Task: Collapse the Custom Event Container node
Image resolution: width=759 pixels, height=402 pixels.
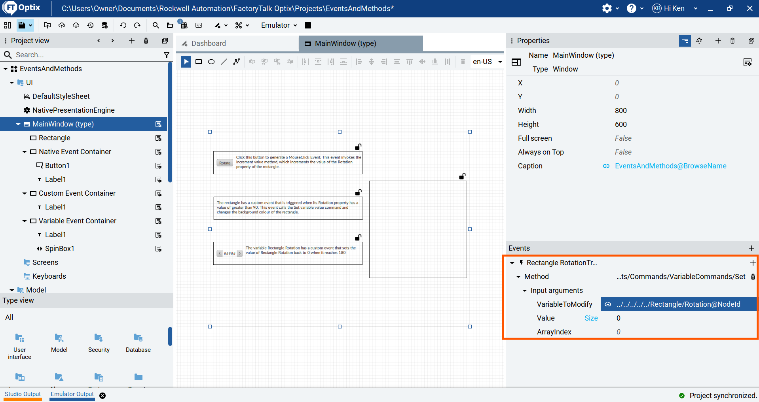Action: click(x=25, y=193)
